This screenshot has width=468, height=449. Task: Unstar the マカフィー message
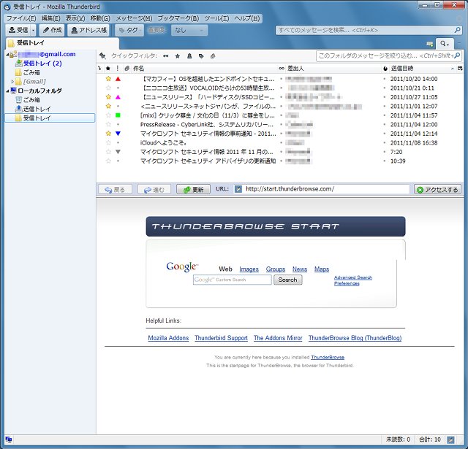[x=108, y=79]
